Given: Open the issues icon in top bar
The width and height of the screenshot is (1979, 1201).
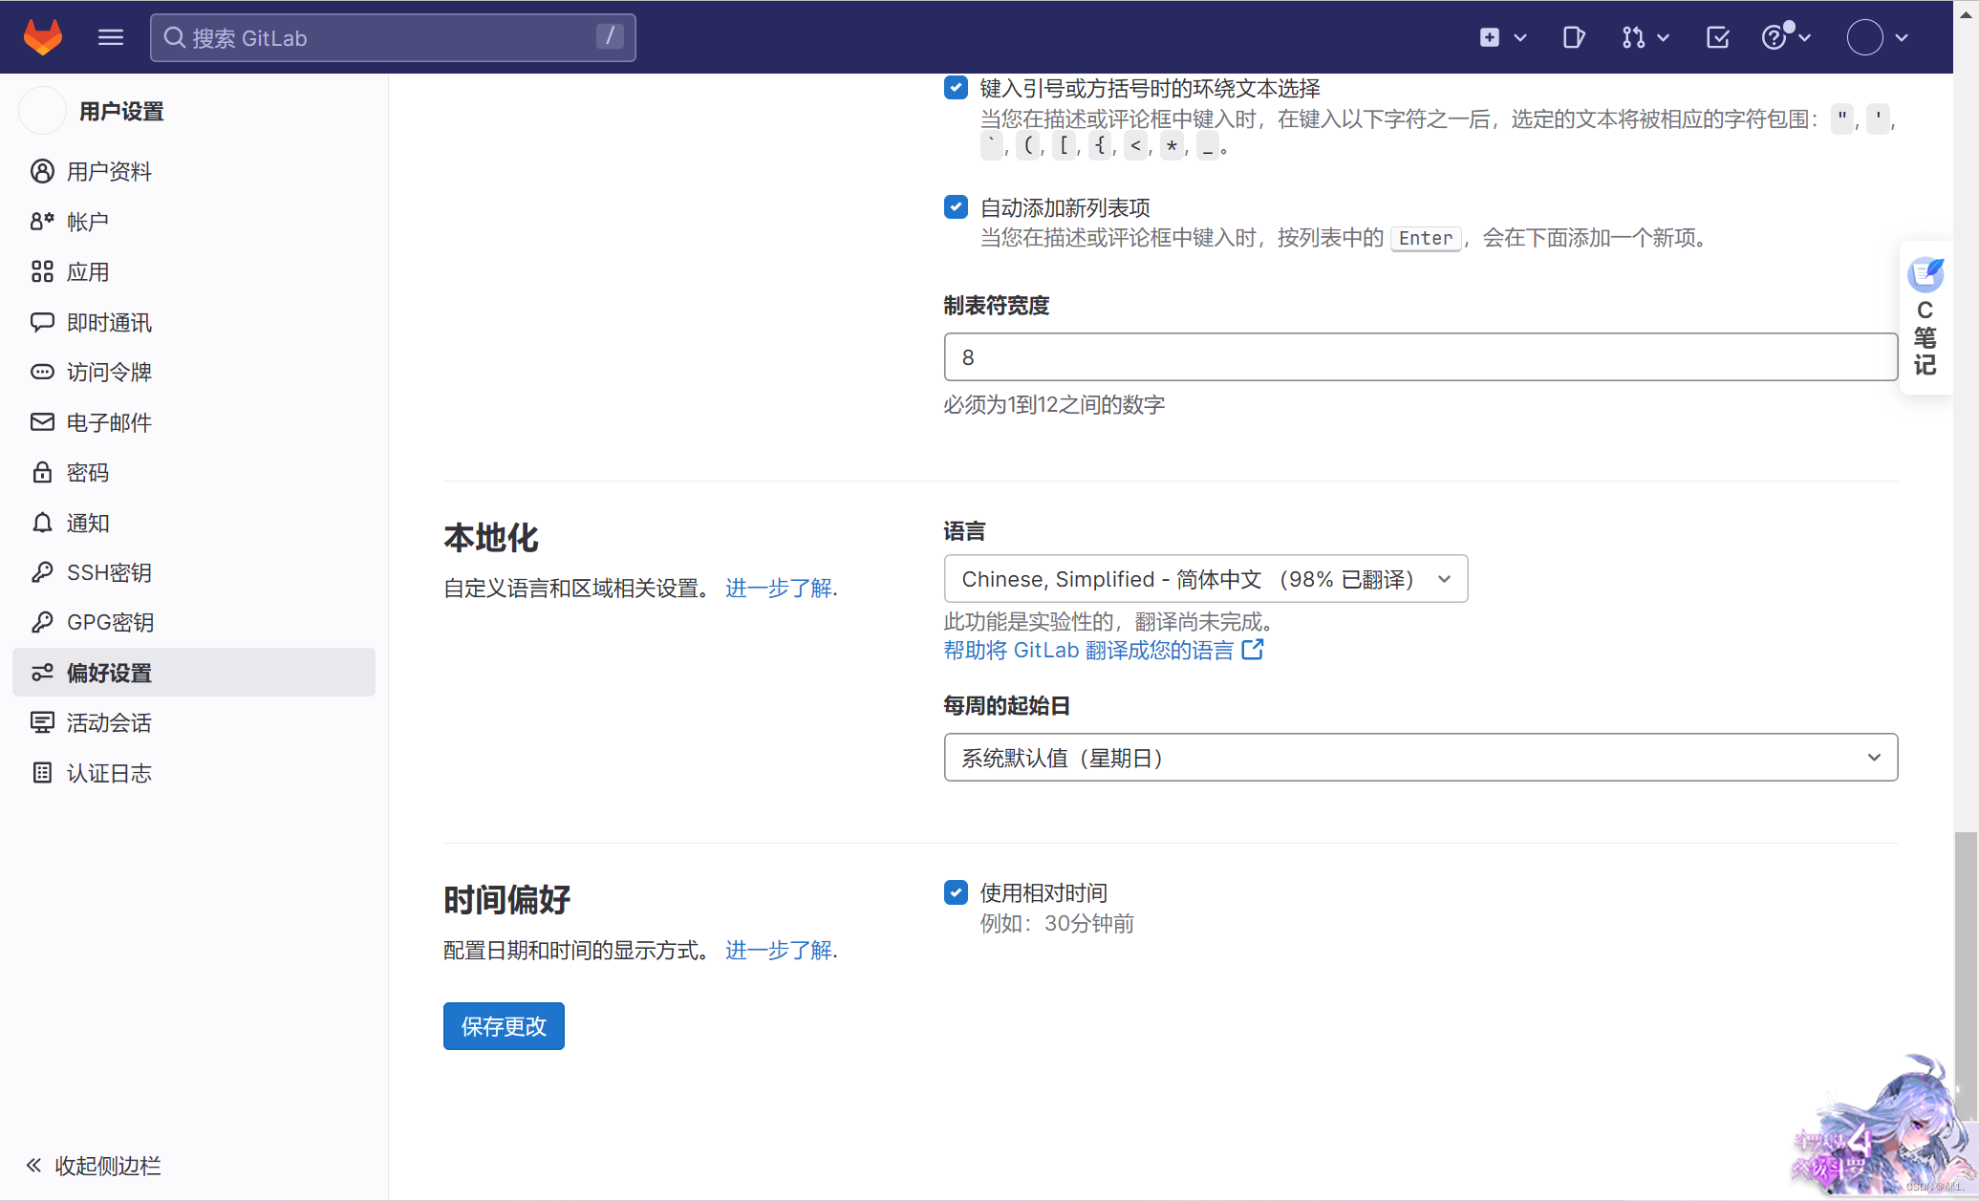Looking at the screenshot, I should coord(1573,37).
